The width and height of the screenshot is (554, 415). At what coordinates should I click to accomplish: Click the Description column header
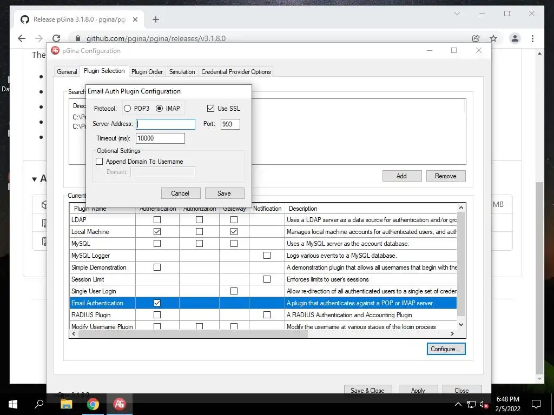(303, 209)
